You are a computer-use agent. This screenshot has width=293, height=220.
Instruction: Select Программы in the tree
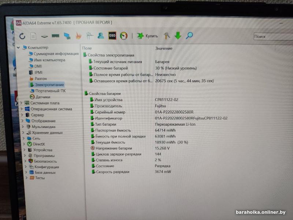41,156
